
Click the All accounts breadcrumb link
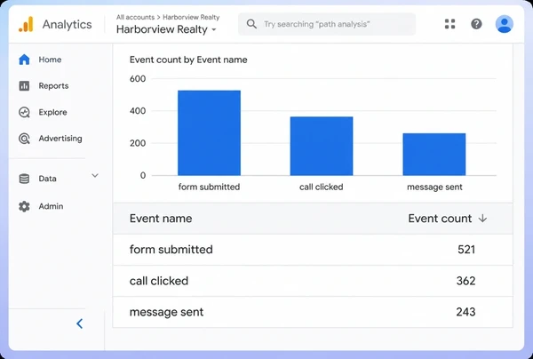click(135, 17)
